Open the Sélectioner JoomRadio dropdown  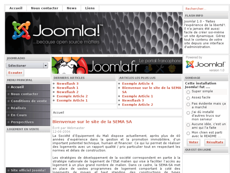27,65
